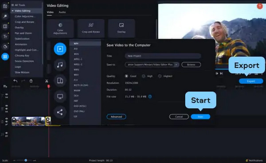
Task: Click the red playhead marker on timeline
Action: [49, 86]
